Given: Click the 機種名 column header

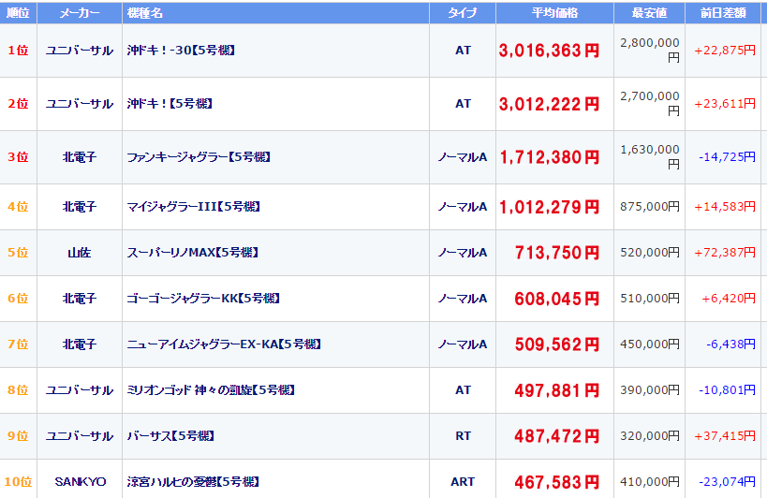Looking at the screenshot, I should click(276, 13).
